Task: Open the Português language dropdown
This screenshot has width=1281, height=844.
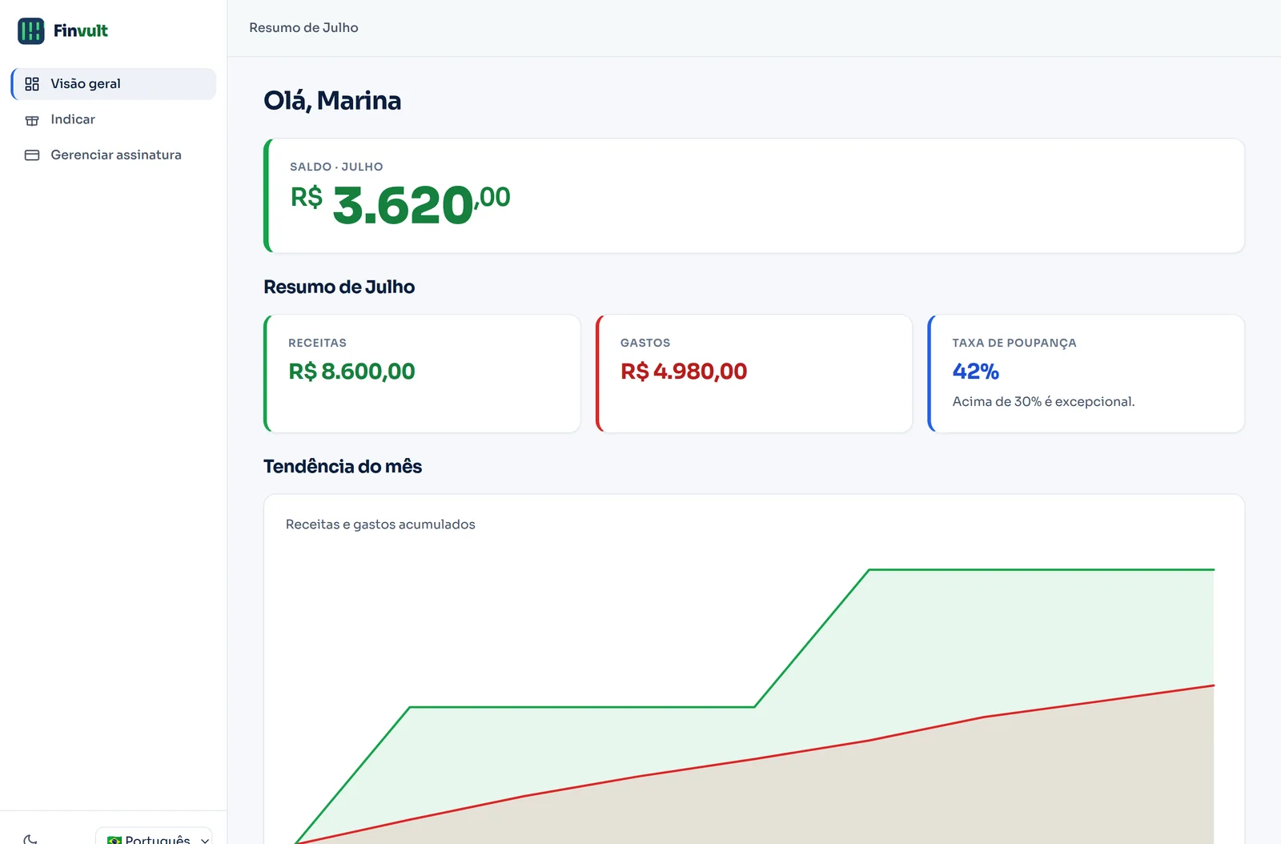Action: 154,836
